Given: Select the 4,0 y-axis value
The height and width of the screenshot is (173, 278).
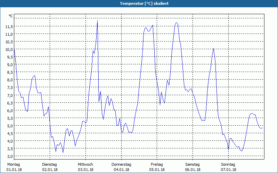Looking at the screenshot, I should pyautogui.click(x=10, y=141).
